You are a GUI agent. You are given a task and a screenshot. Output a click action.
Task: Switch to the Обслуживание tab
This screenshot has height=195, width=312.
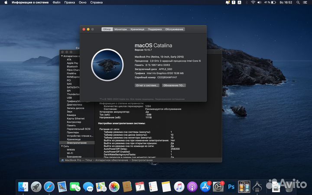click(174, 29)
